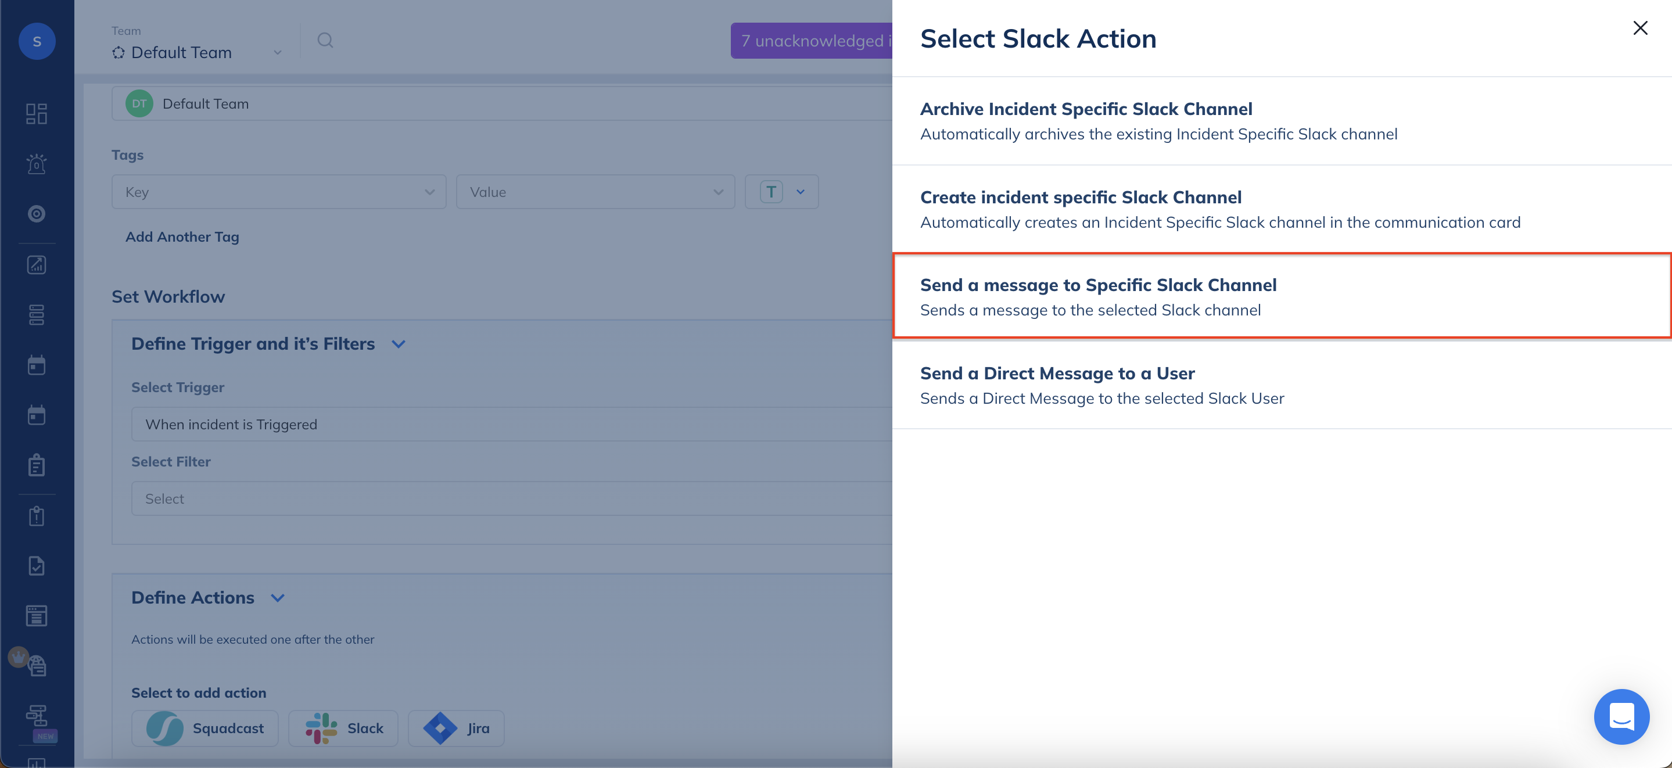
Task: Click the Add Another Tag link
Action: [x=182, y=237]
